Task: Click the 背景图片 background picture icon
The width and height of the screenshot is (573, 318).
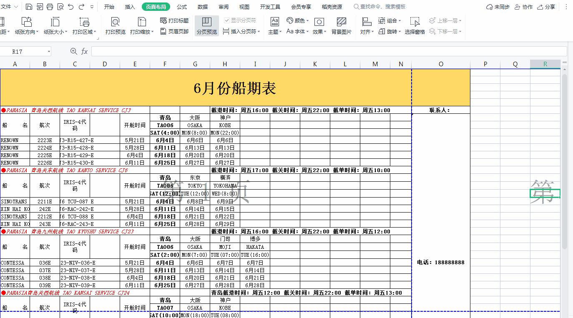Action: click(x=342, y=24)
